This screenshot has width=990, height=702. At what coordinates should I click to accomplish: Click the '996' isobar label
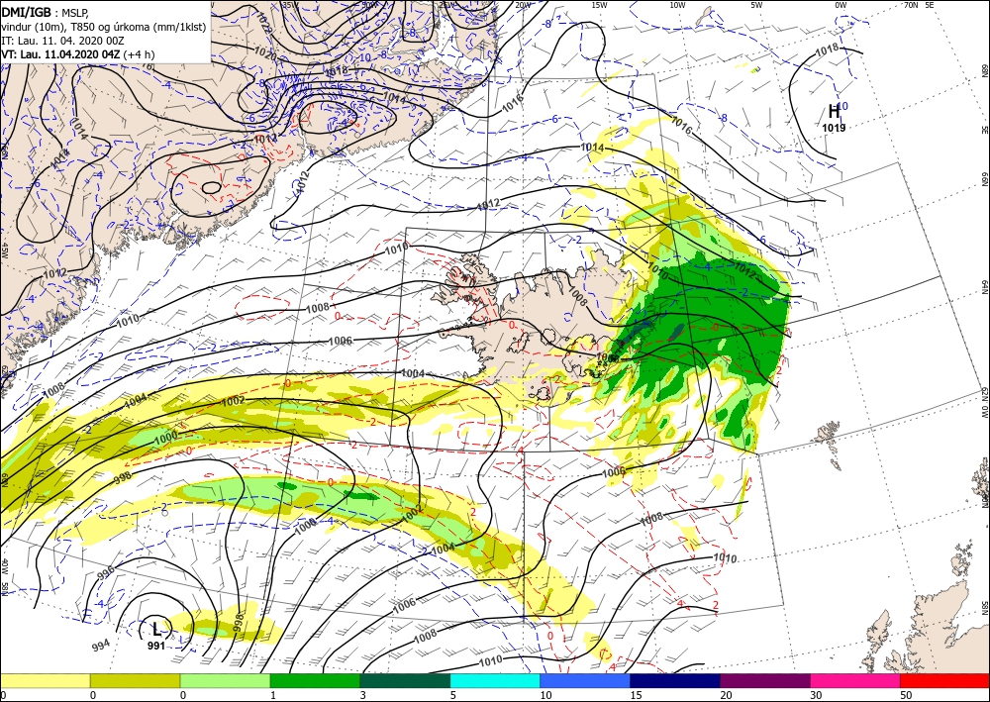[x=106, y=573]
